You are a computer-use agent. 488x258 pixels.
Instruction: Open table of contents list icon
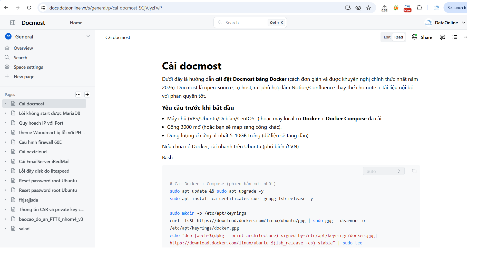455,37
